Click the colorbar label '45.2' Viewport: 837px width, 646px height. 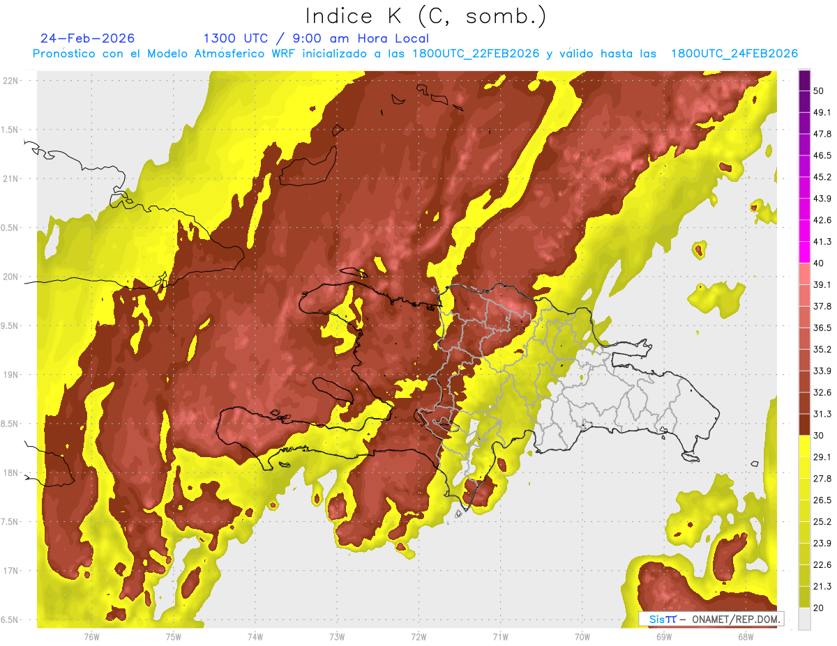tap(822, 177)
